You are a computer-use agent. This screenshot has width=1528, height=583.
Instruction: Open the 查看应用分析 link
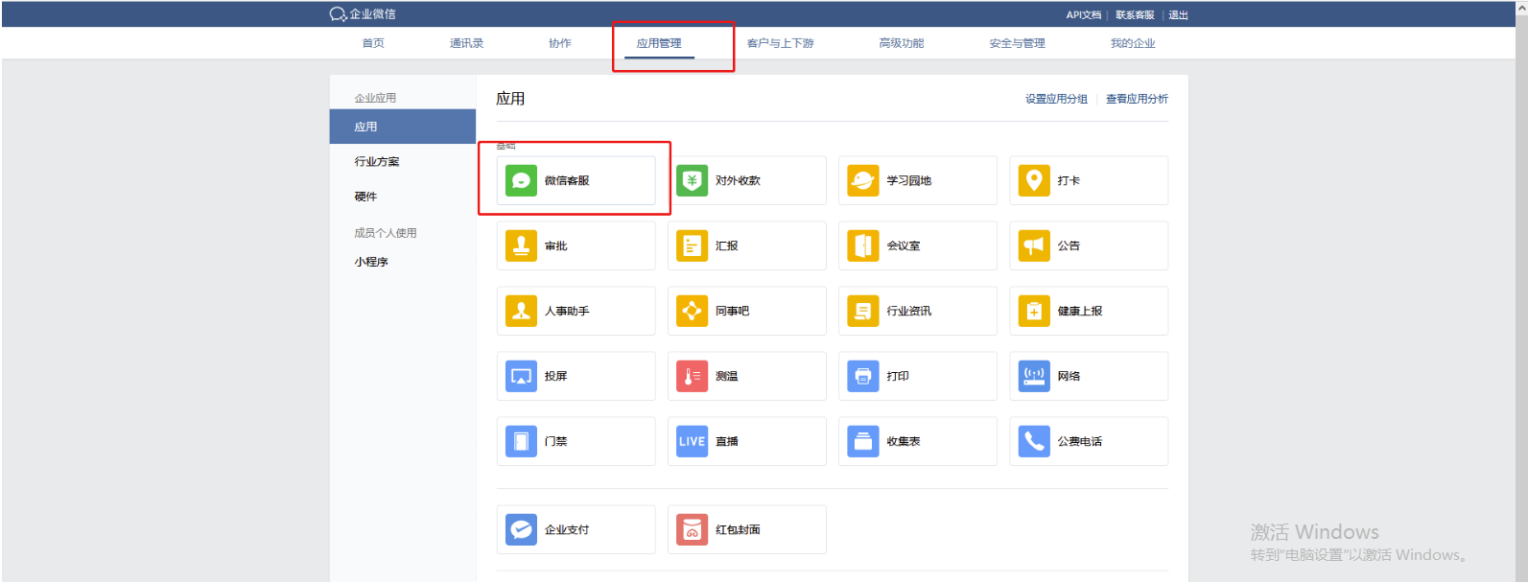1137,99
